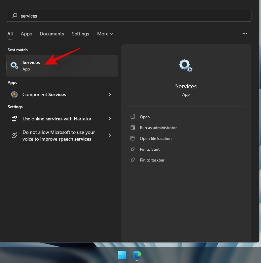Open the More filter dropdown
Image resolution: width=261 pixels, height=263 pixels.
(x=105, y=34)
